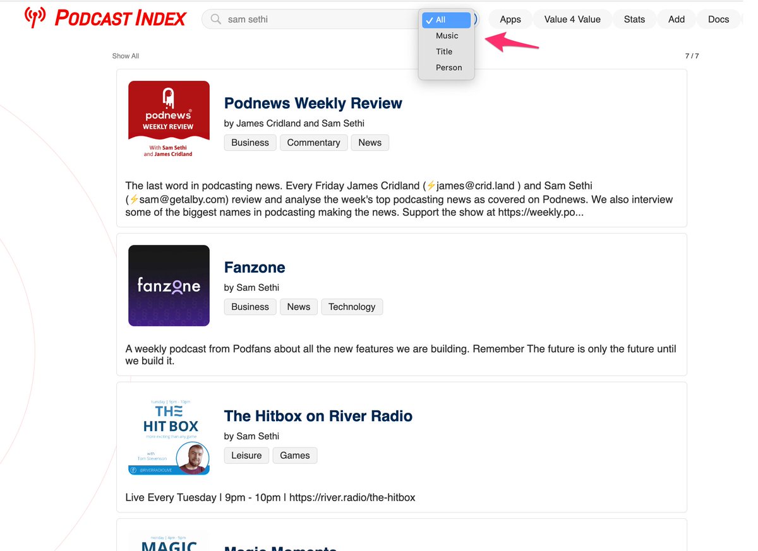This screenshot has width=758, height=551.
Task: Click Business tag under Podnews Weekly Review
Action: 250,143
